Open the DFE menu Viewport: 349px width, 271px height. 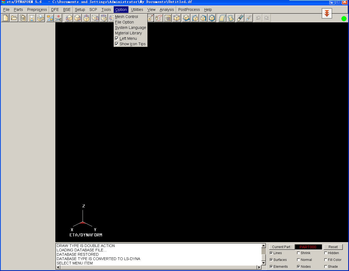coord(55,10)
